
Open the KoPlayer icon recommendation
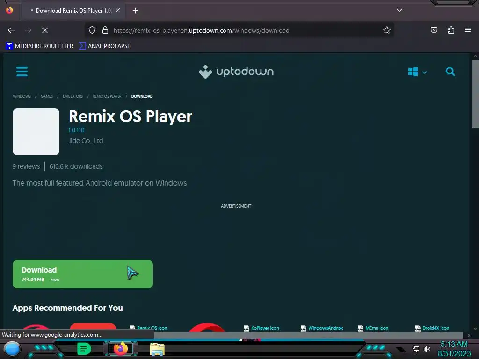(261, 328)
